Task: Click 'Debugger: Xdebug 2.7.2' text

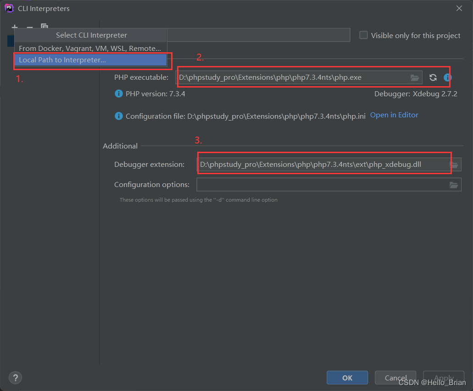Action: coord(416,94)
